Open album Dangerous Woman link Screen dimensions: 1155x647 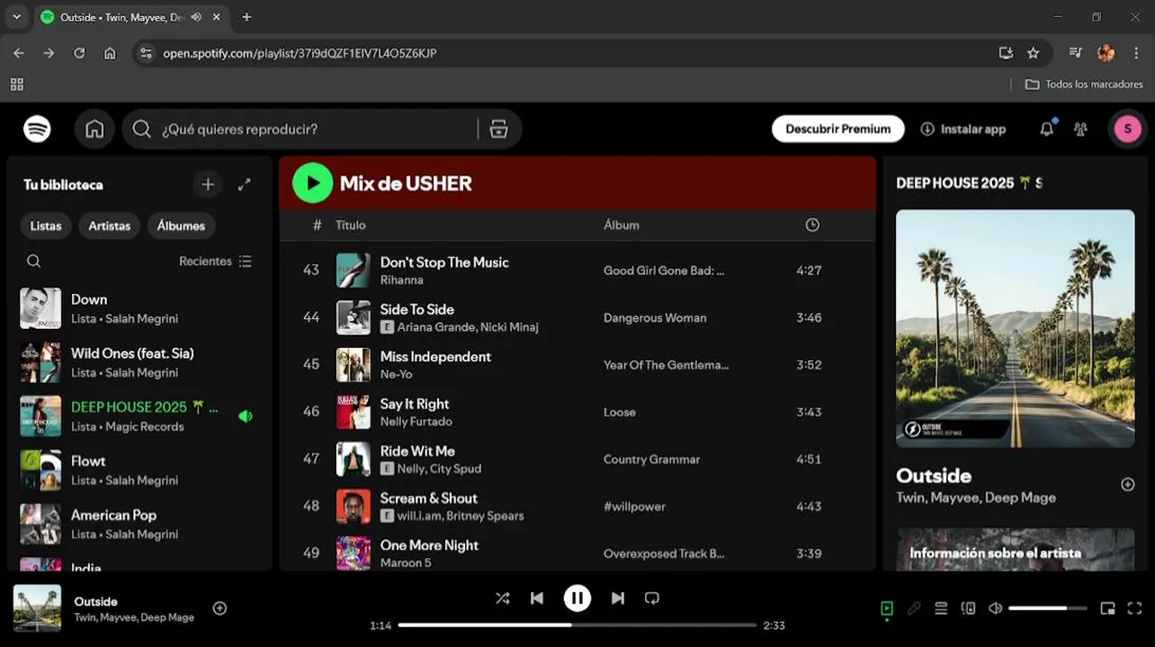click(x=655, y=318)
